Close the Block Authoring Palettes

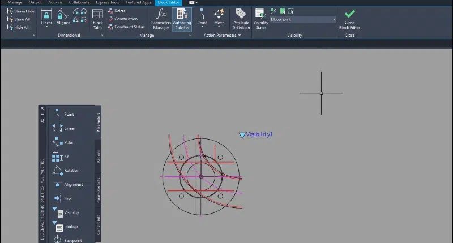coord(42,108)
